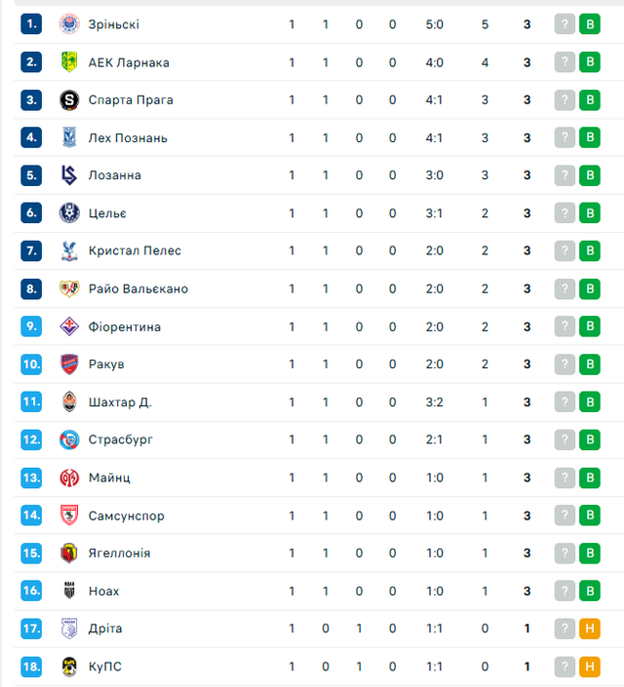Click the orange Н badge for КуПС
Screen dimensions: 624x687
(589, 667)
